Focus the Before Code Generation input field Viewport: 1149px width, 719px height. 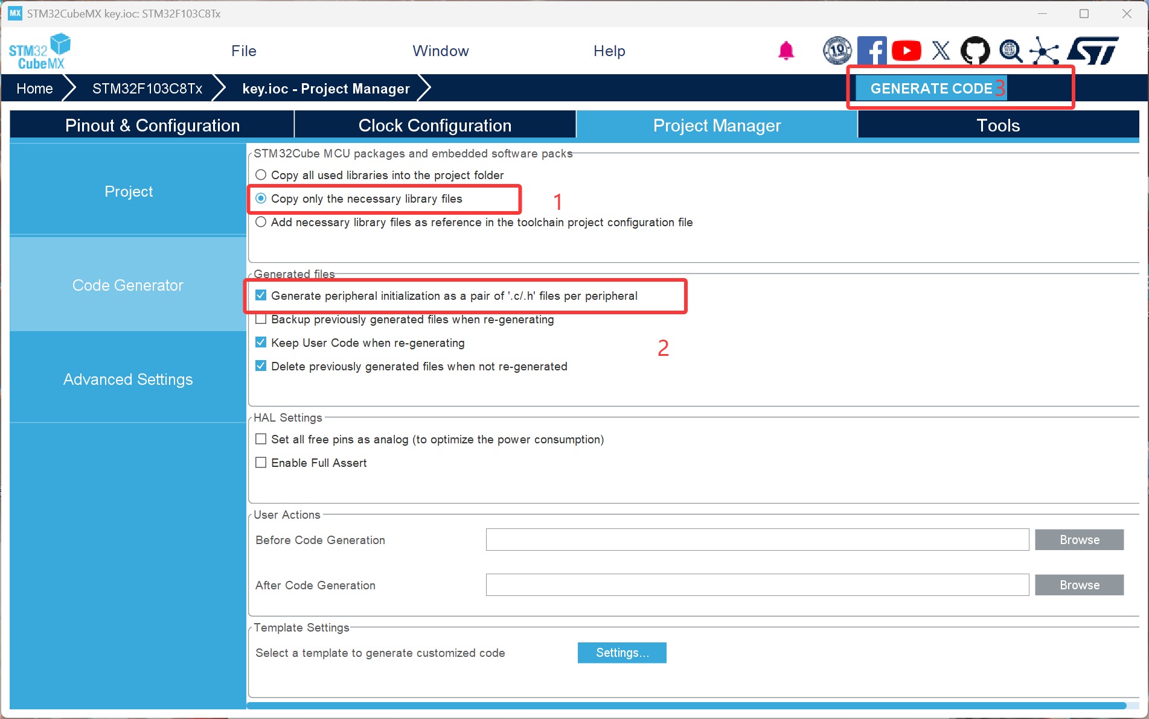click(757, 540)
